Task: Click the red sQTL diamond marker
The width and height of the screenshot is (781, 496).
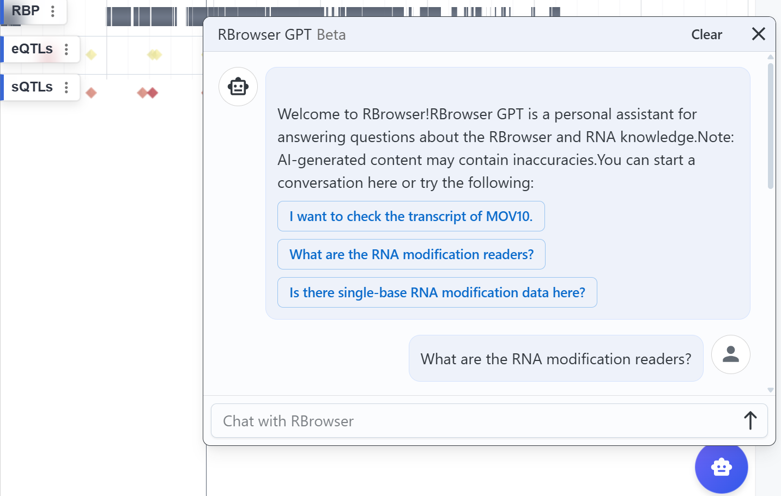Action: 91,93
